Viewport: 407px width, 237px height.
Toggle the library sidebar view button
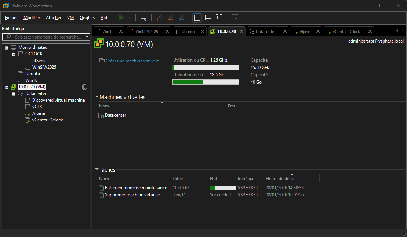[197, 18]
